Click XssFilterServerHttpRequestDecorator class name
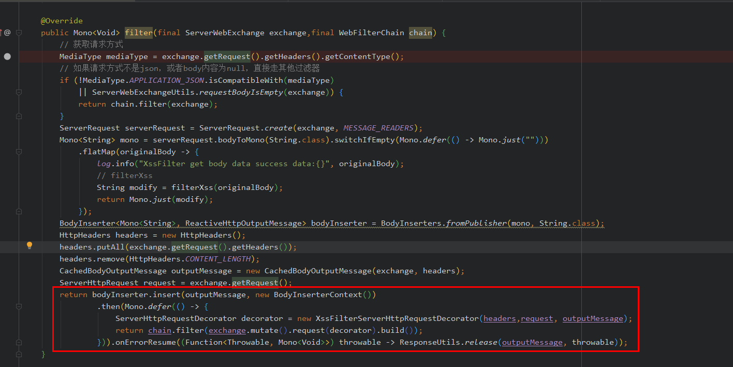 click(397, 318)
